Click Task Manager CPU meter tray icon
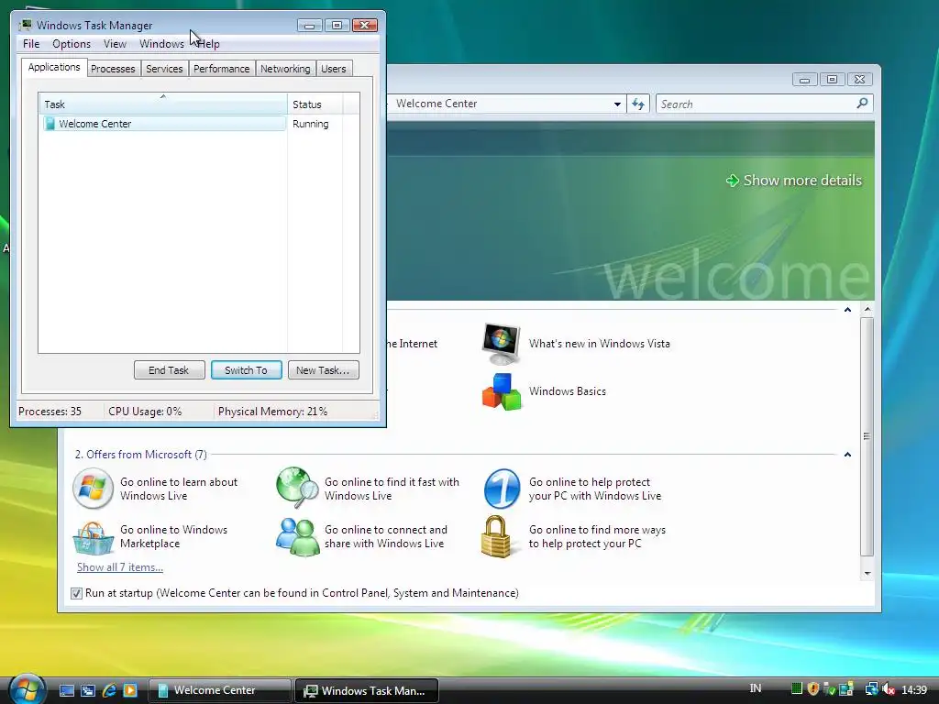 797,689
